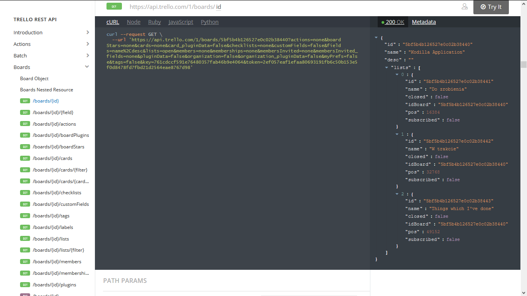The image size is (527, 296).
Task: Open the /boards/{id}/boardPlugins endpoint
Action: [61, 135]
